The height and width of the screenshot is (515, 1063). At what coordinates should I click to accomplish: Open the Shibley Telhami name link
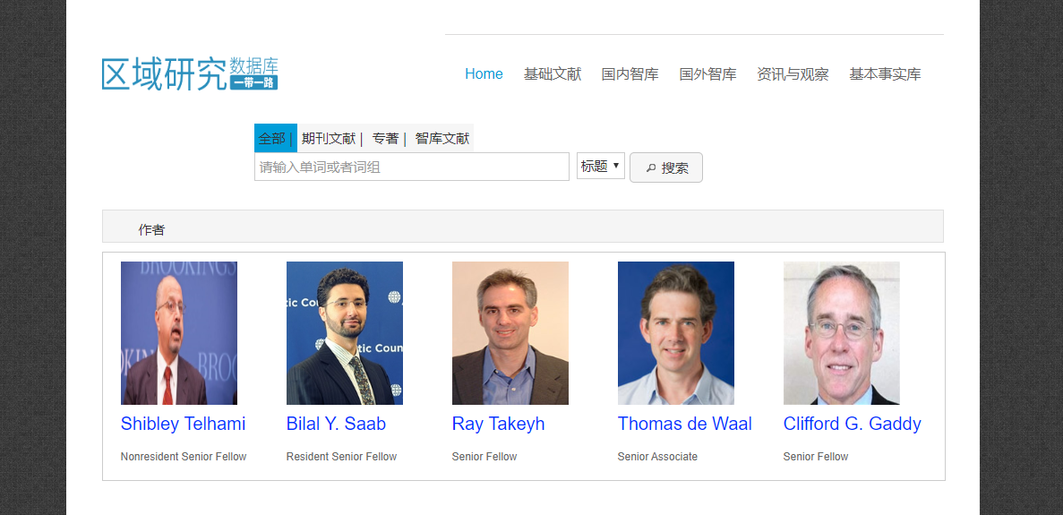coord(183,424)
